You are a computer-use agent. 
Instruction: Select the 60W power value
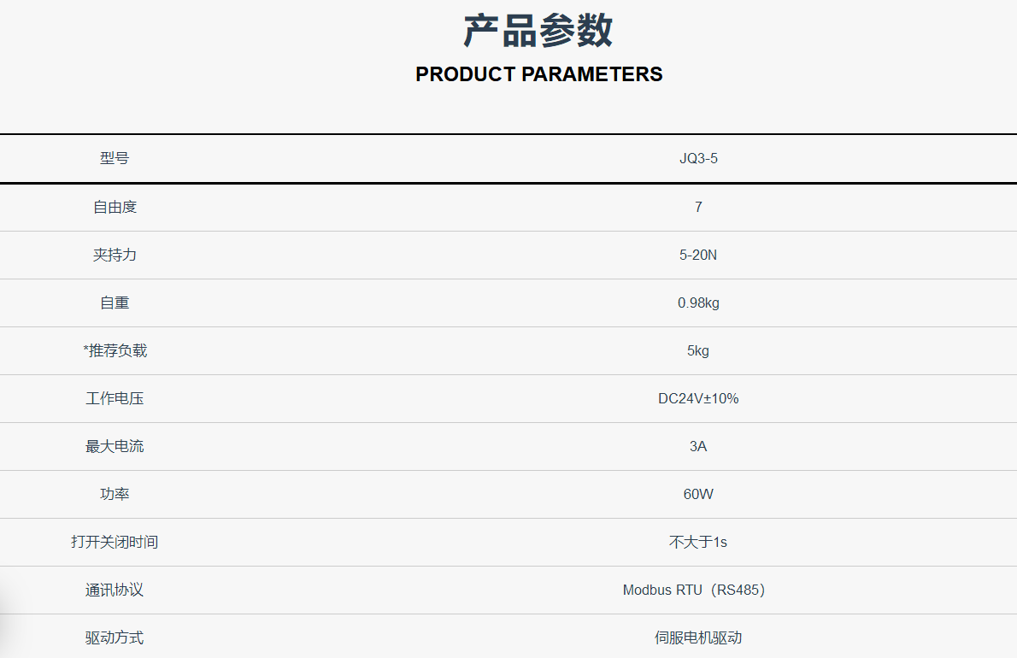coord(698,494)
